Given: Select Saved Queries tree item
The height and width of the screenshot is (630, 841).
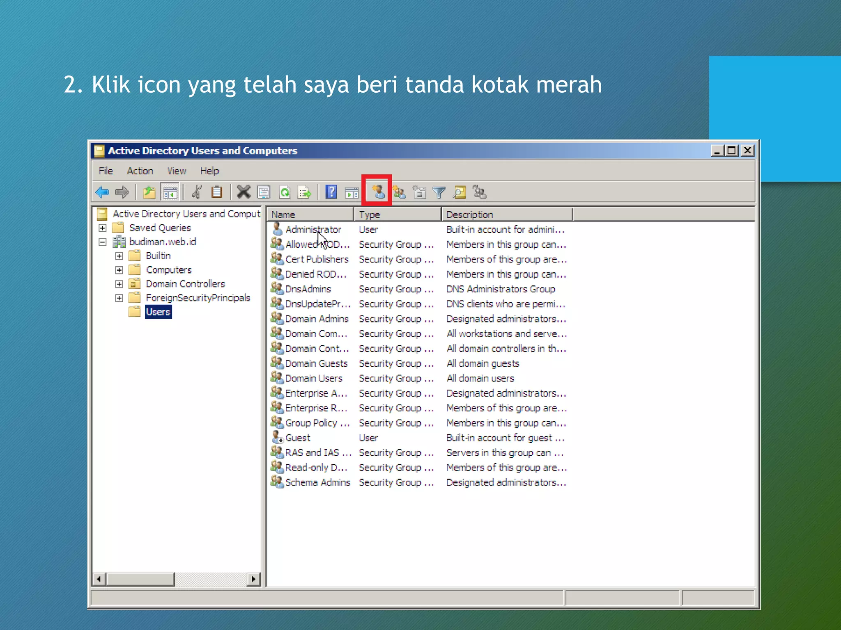Looking at the screenshot, I should pos(160,228).
